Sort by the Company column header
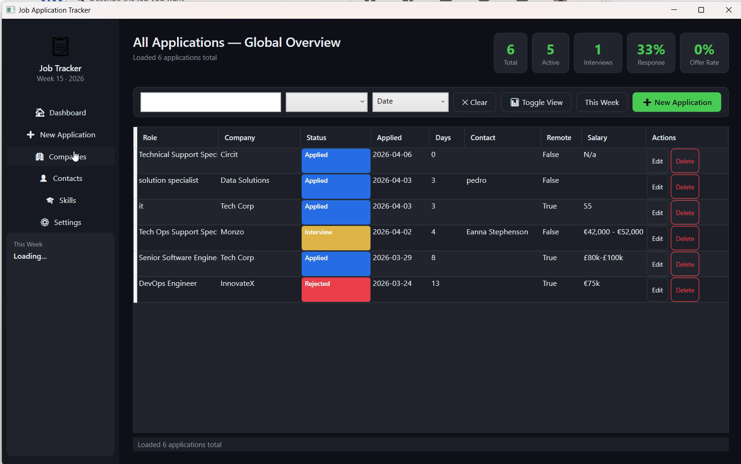Viewport: 741px width, 464px height. [259, 137]
